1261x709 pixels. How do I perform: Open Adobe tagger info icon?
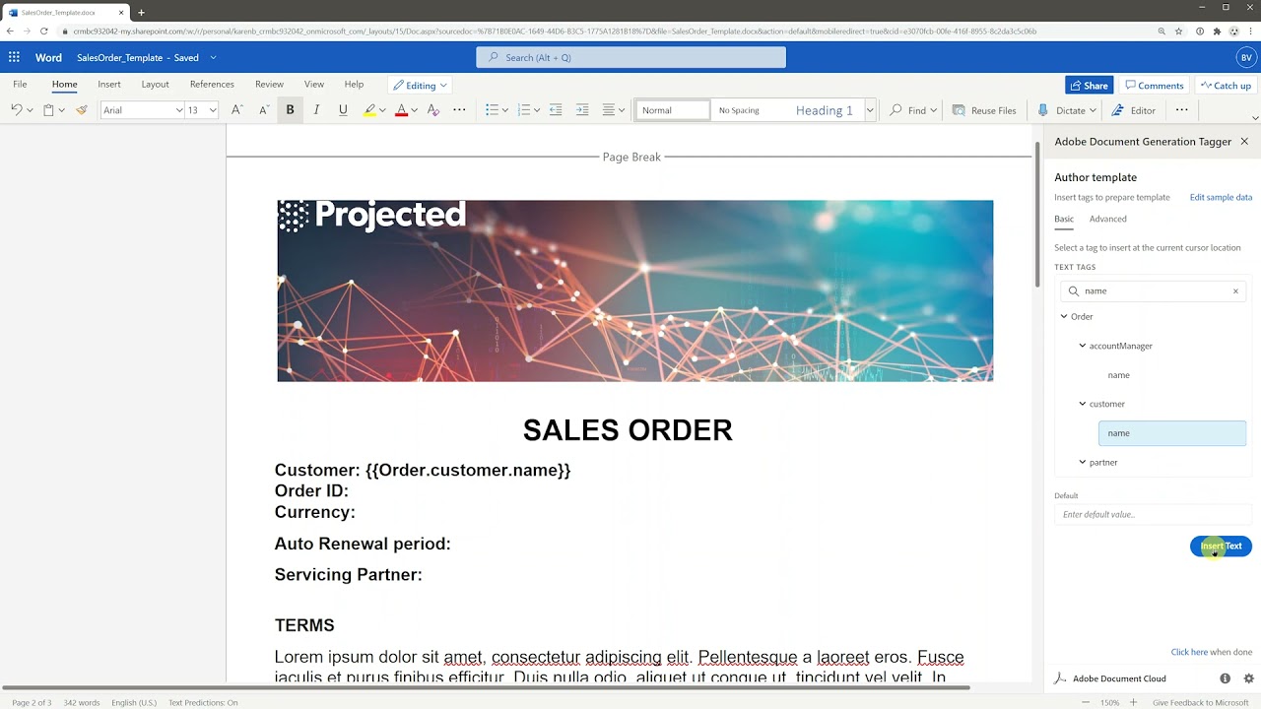[1225, 678]
